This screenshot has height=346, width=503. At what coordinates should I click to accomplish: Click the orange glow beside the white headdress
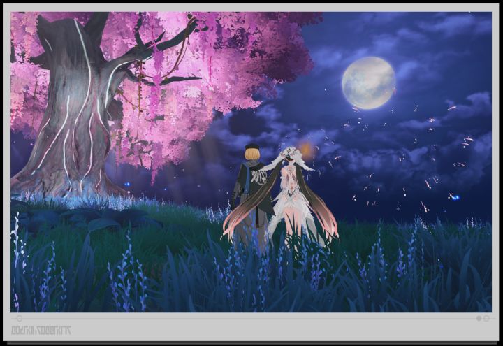pos(307,148)
